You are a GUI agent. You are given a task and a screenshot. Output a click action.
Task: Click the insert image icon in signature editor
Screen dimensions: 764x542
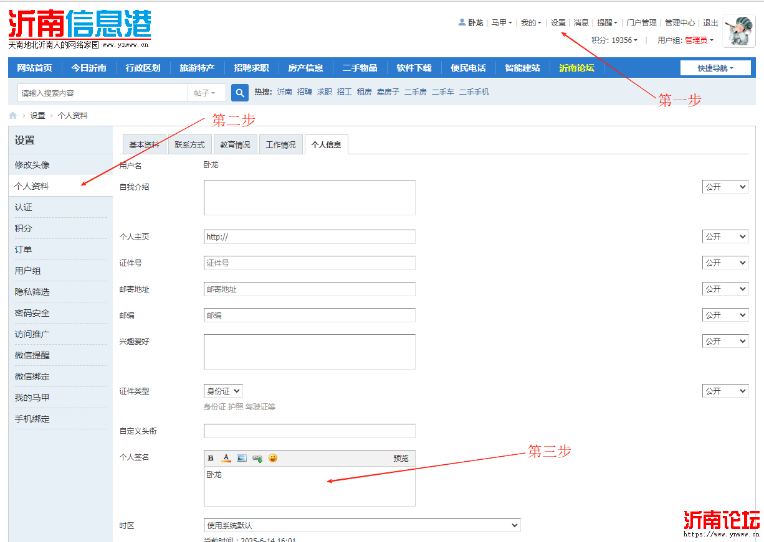point(241,458)
